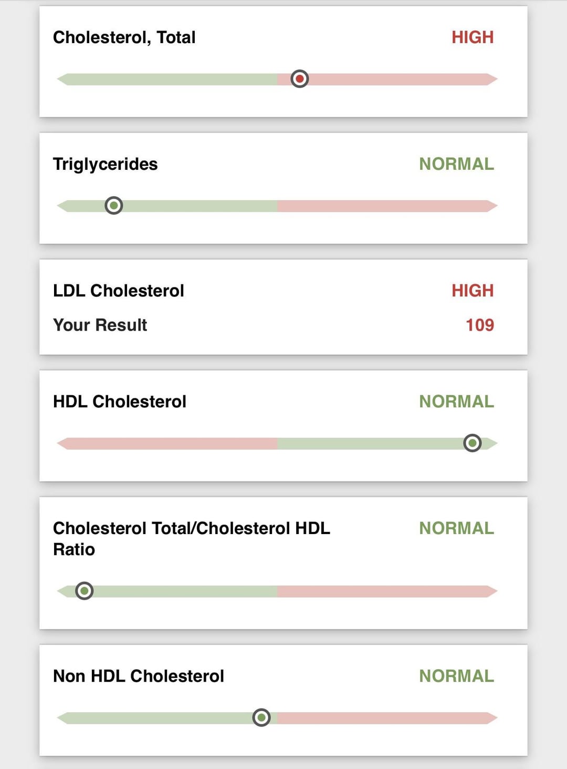The width and height of the screenshot is (567, 769).
Task: Click the NORMAL status for Triglycerides
Action: 456,164
